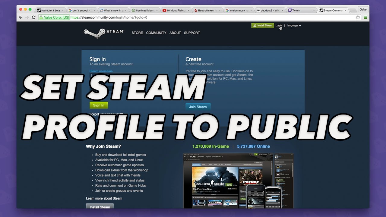Switch to the is elon musk tab
The width and height of the screenshot is (386, 217).
point(239,11)
